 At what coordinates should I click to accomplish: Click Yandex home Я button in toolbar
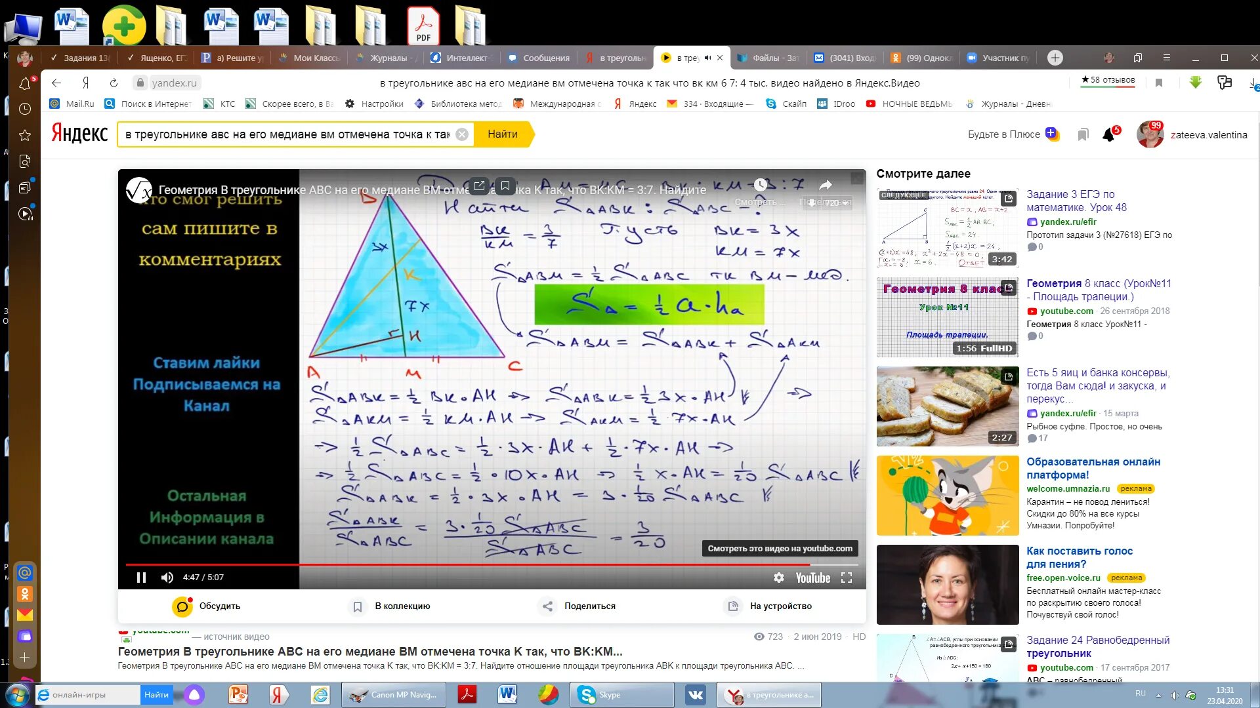(x=85, y=83)
